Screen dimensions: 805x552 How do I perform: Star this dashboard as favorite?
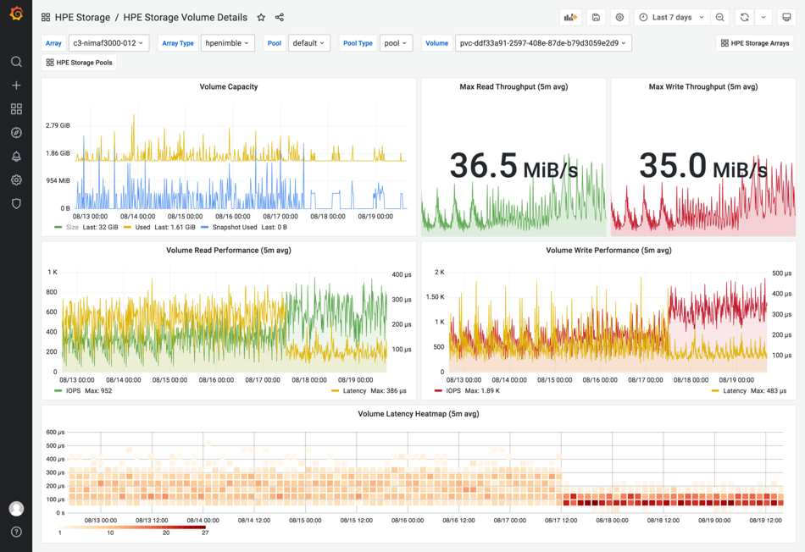pyautogui.click(x=261, y=18)
